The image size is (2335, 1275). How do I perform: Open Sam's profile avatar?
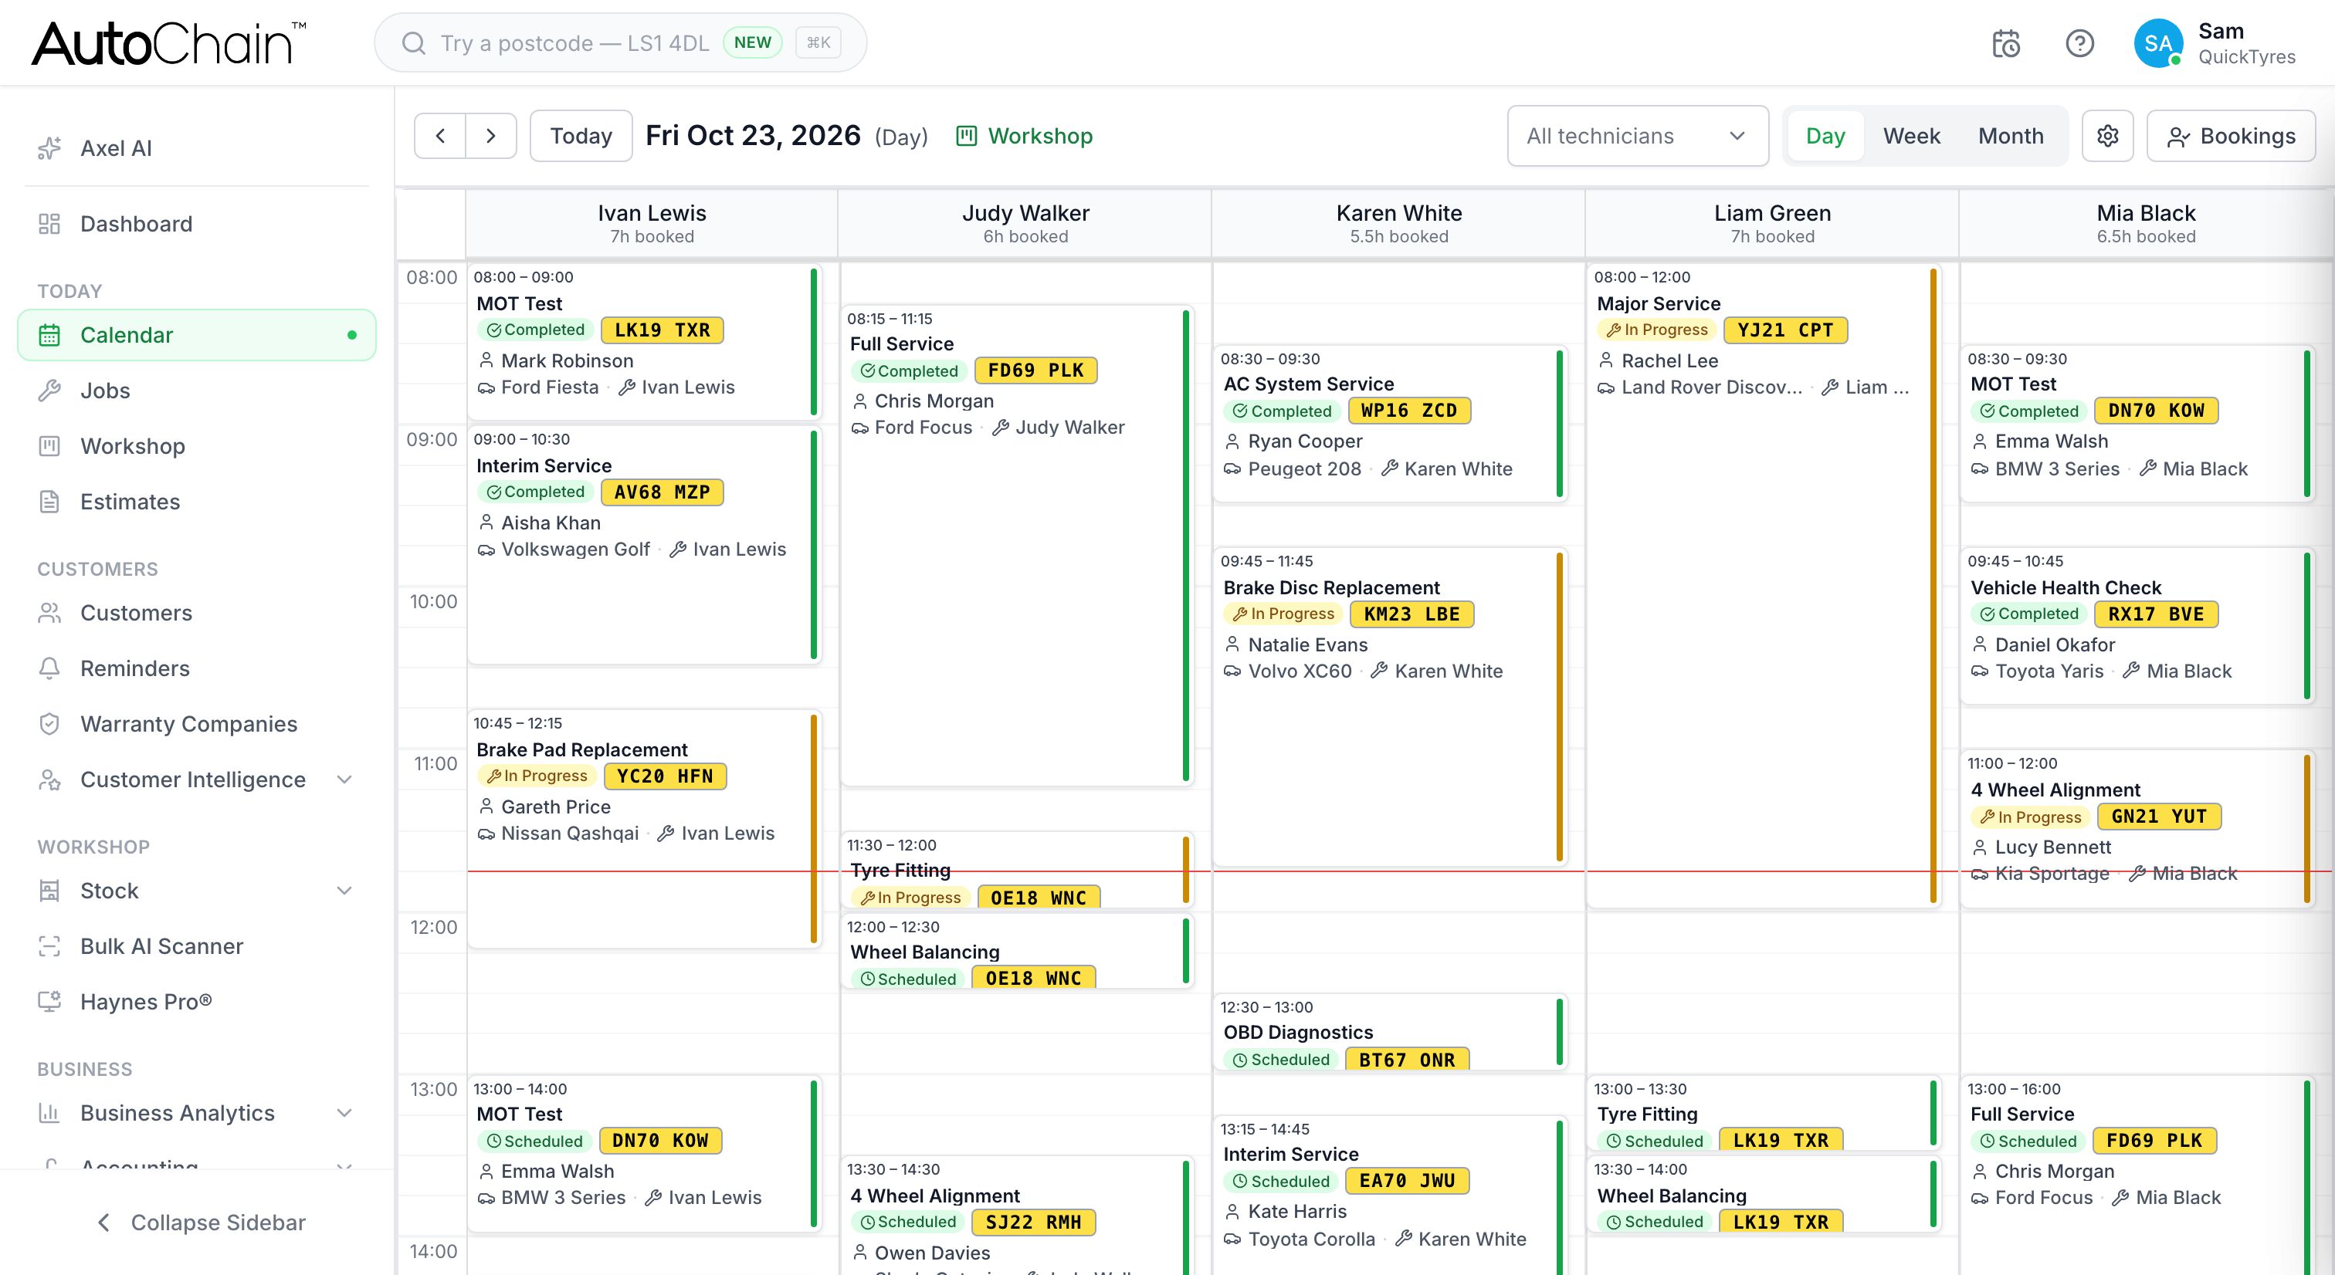pyautogui.click(x=2157, y=43)
